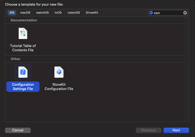Image resolution: width=195 pixels, height=137 pixels.
Task: Click the 'Tutorial Table of Contents File' label
Action: [23, 48]
